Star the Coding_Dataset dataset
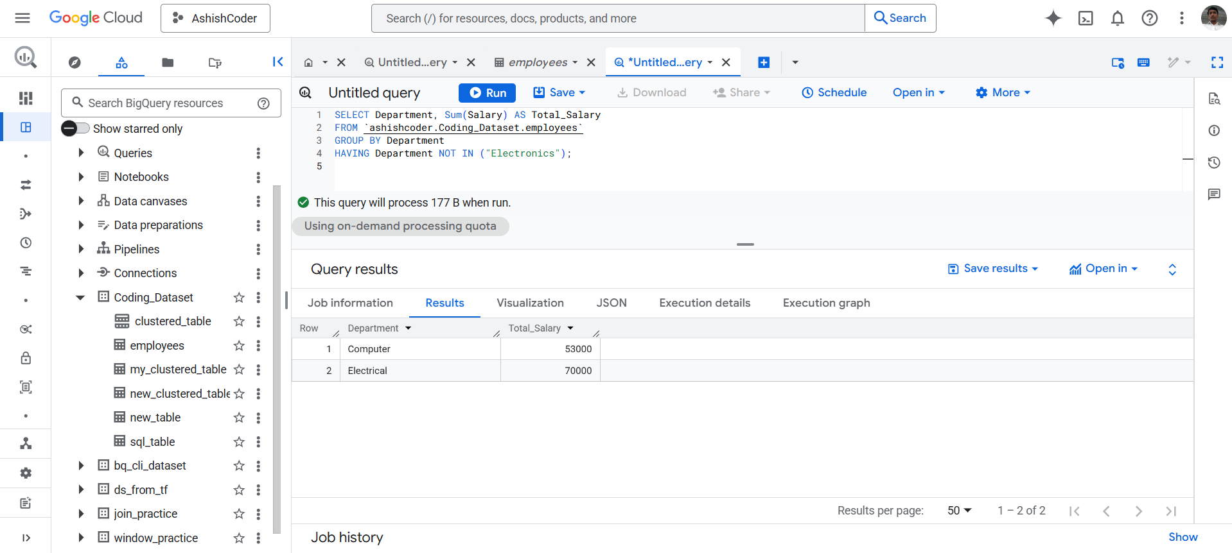Viewport: 1232px width, 553px height. click(x=239, y=298)
